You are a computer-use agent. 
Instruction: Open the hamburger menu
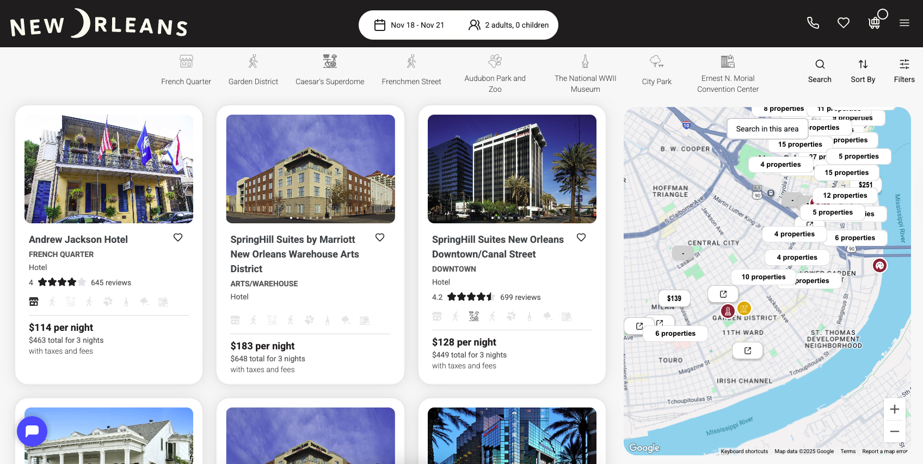pyautogui.click(x=904, y=23)
